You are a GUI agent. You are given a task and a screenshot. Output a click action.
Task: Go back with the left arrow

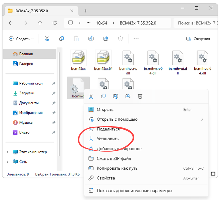(11, 23)
